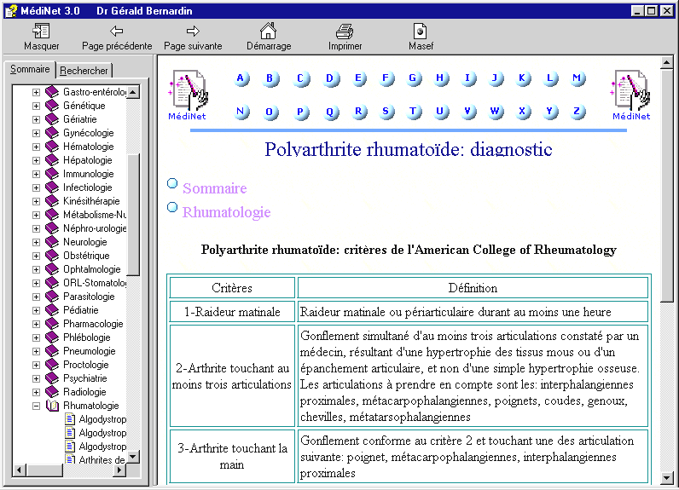Follow the Sommaire link in the page

point(214,188)
